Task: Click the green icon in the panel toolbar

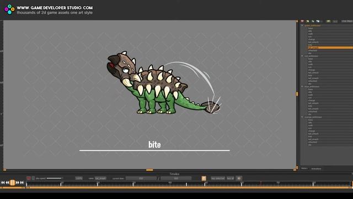Action: point(313,21)
